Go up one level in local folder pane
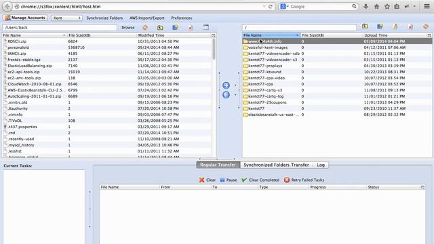This screenshot has width=434, height=244. 160,27
